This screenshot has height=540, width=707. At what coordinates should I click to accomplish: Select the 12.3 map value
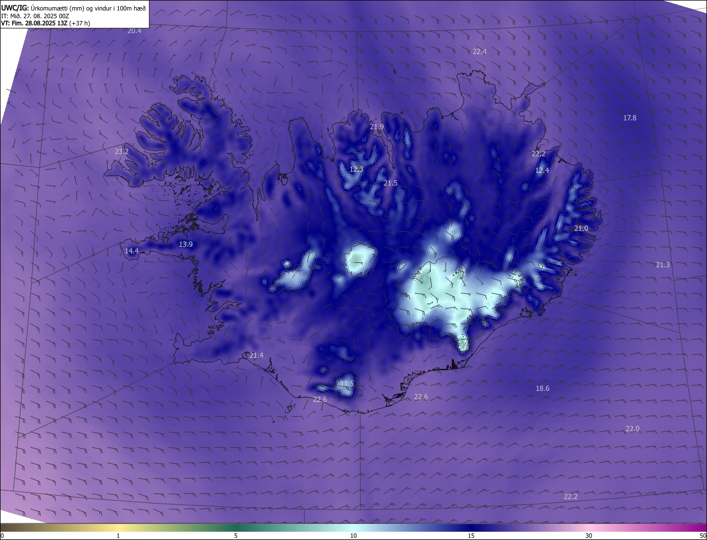coord(356,169)
